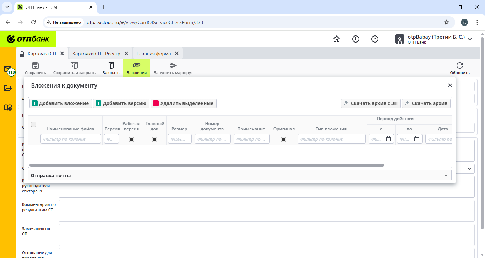Close the Карточка СП tab
Image resolution: width=485 pixels, height=258 pixels.
tap(62, 54)
